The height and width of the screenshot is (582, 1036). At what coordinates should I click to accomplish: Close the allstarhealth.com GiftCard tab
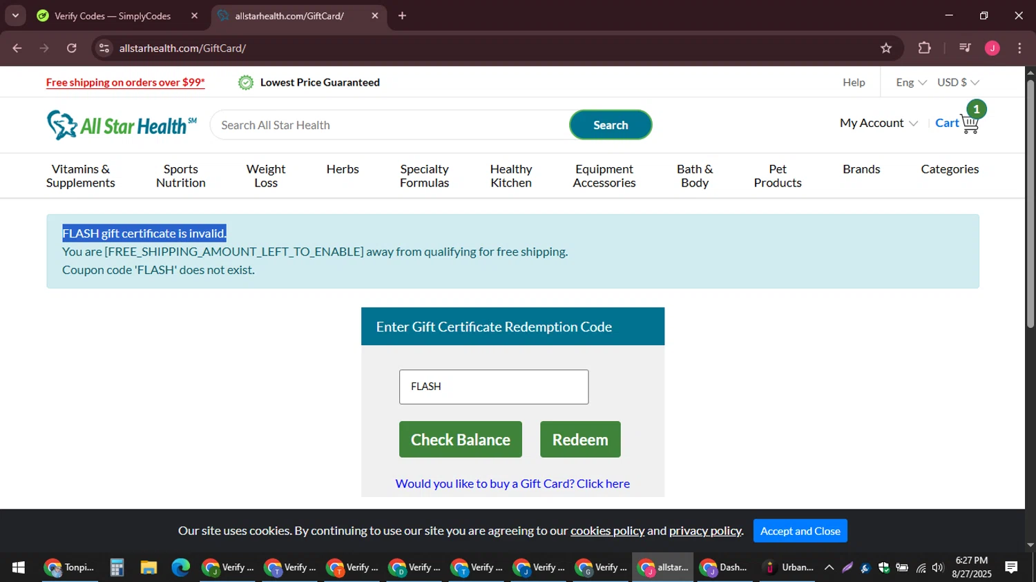(x=375, y=15)
